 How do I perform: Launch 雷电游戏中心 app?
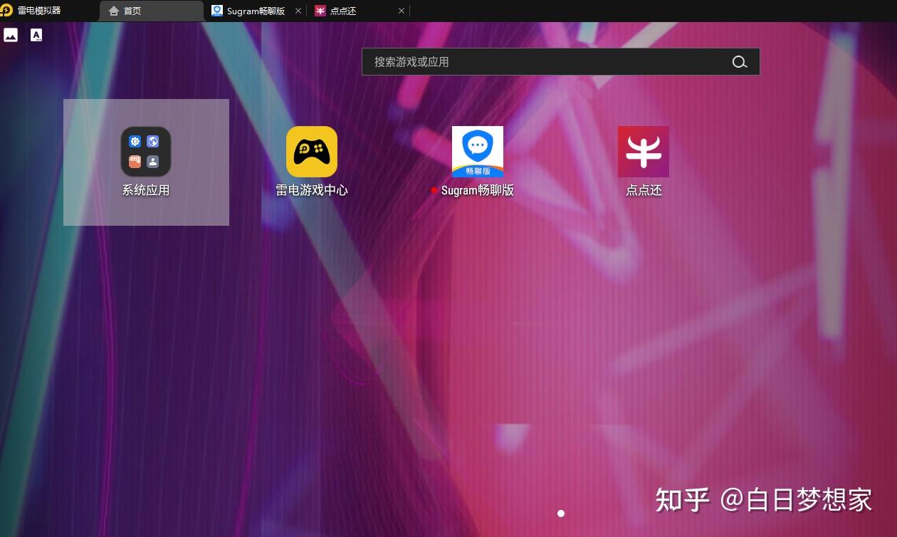(x=312, y=152)
